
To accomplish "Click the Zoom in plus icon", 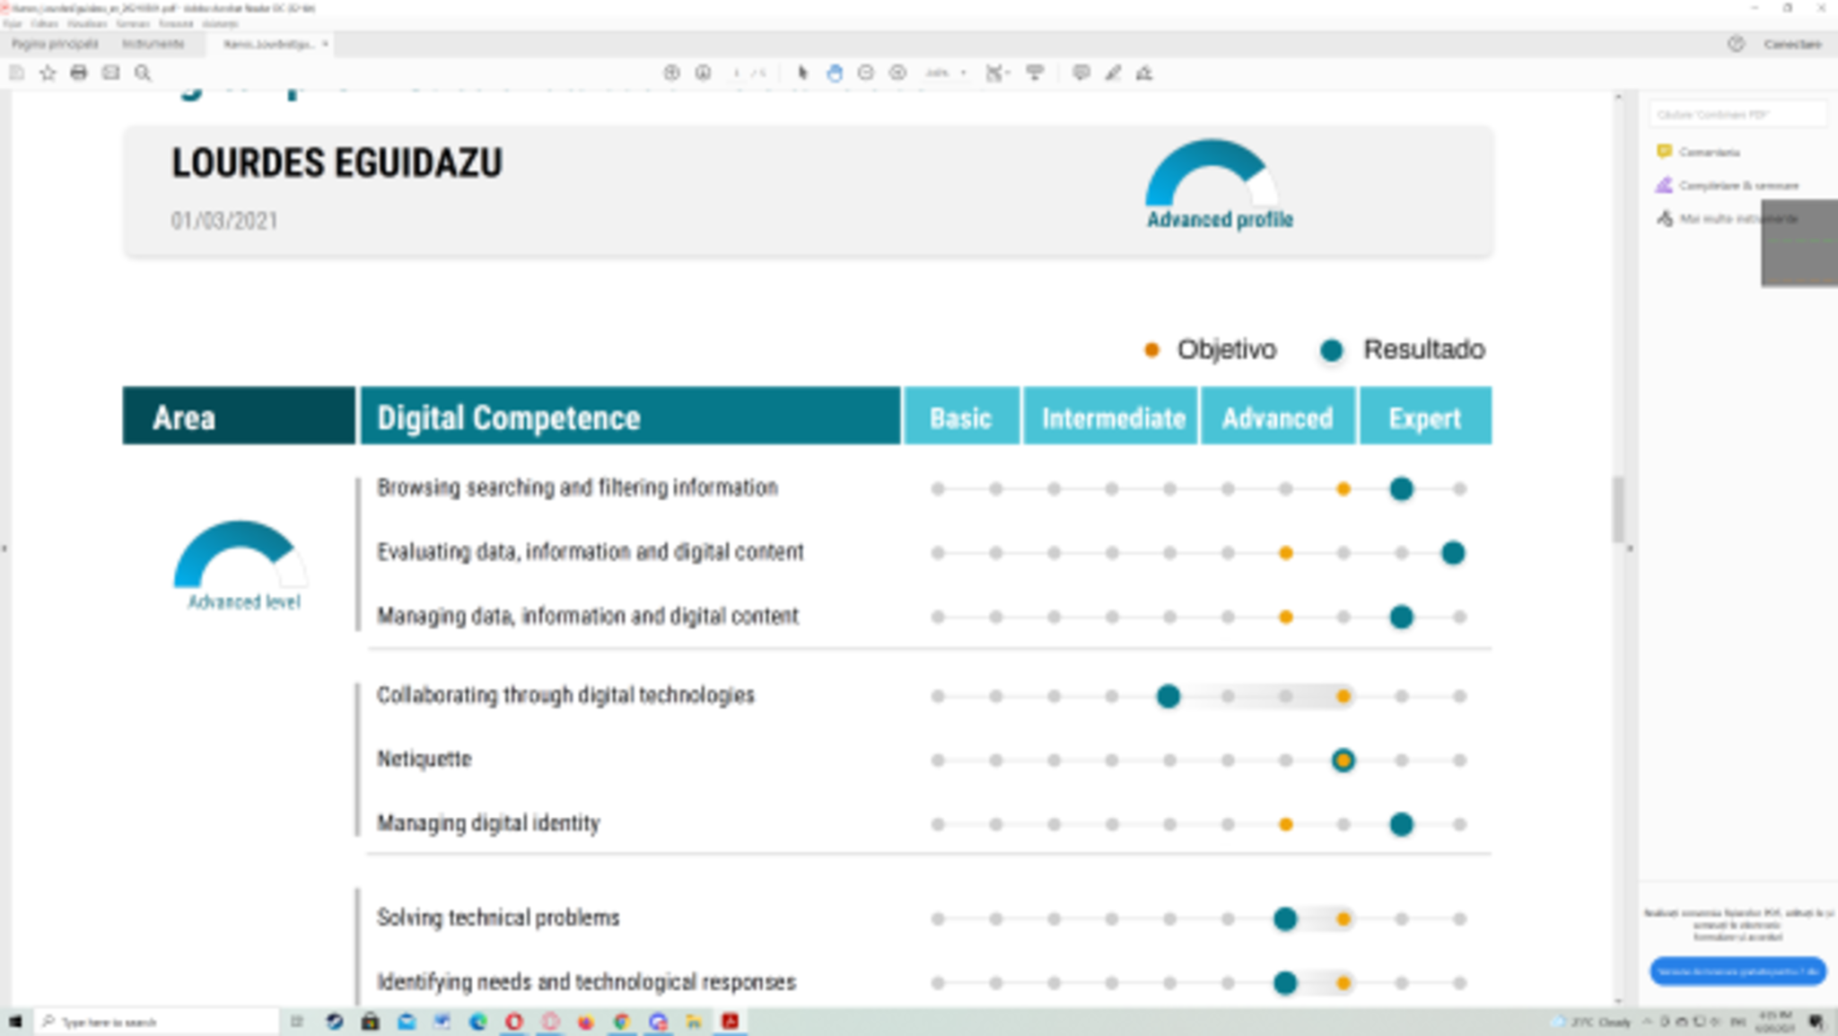I will coord(897,73).
